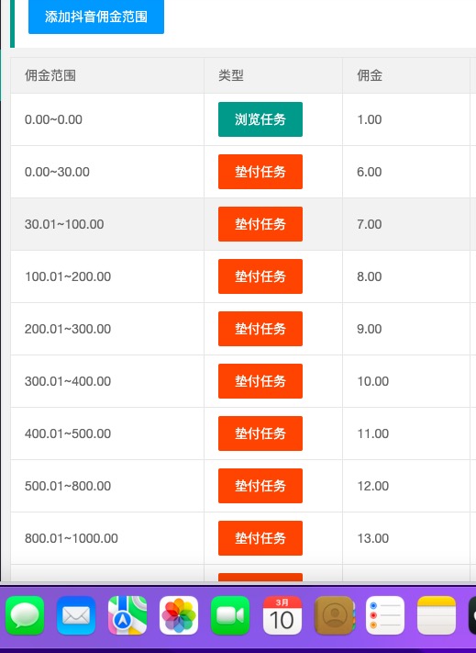
Task: Click 添加抖音佣金范围 button
Action: [x=96, y=17]
